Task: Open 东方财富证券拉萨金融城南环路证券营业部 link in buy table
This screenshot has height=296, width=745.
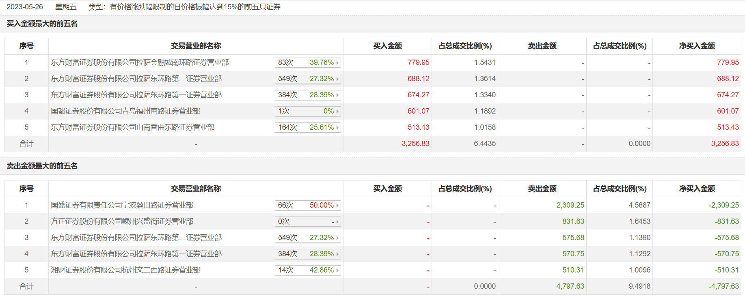Action: tap(140, 62)
